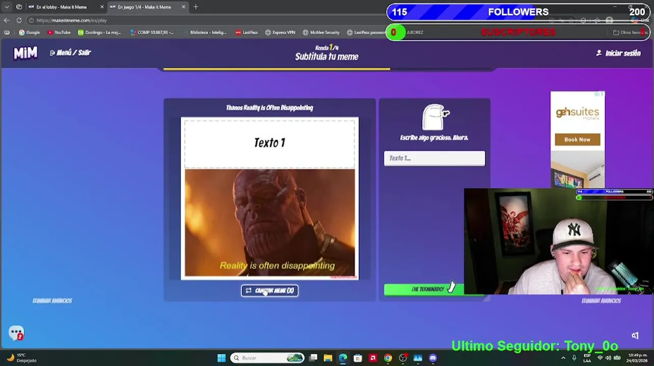Open LastPass bookmark
The image size is (654, 366).
(x=247, y=33)
